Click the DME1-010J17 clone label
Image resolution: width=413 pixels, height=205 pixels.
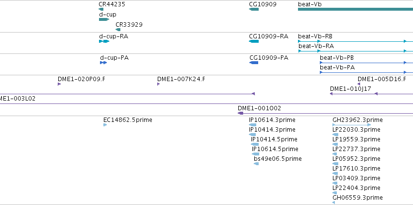pos(350,89)
